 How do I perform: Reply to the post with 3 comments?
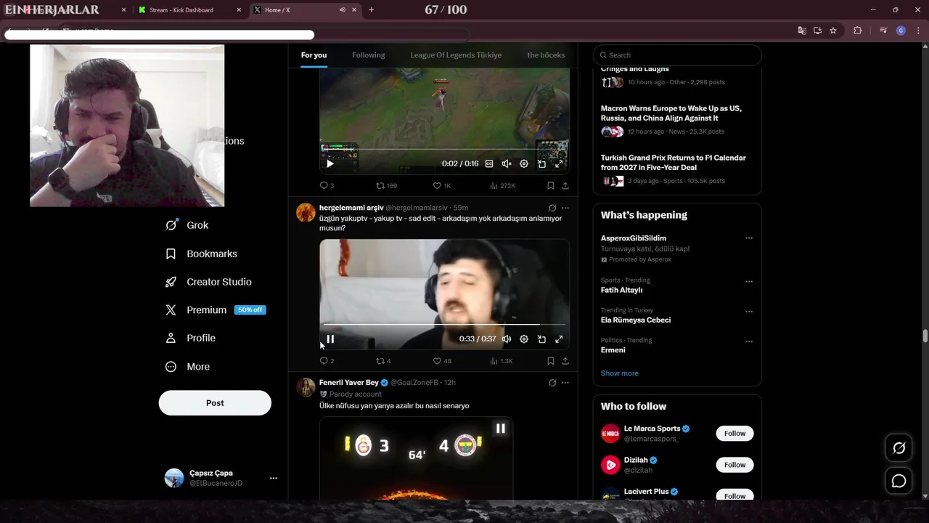pyautogui.click(x=327, y=186)
